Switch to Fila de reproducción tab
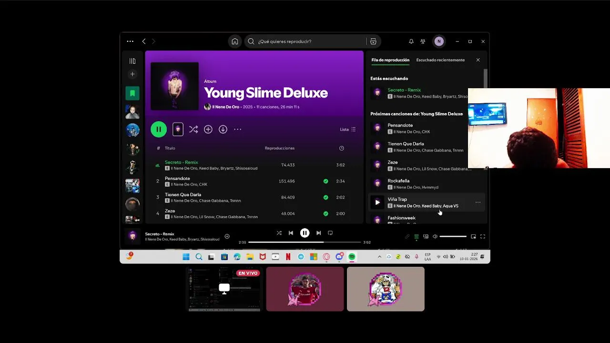Image resolution: width=610 pixels, height=343 pixels. pyautogui.click(x=390, y=60)
